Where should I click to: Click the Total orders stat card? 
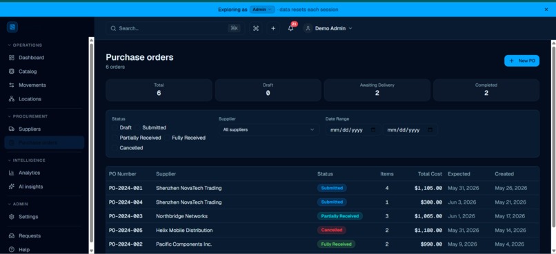159,90
